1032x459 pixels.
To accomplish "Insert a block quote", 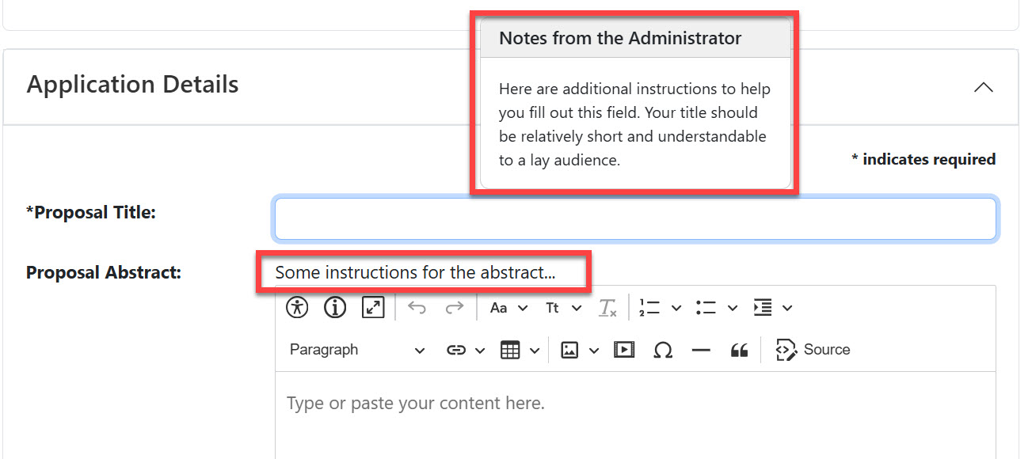I will tap(739, 350).
